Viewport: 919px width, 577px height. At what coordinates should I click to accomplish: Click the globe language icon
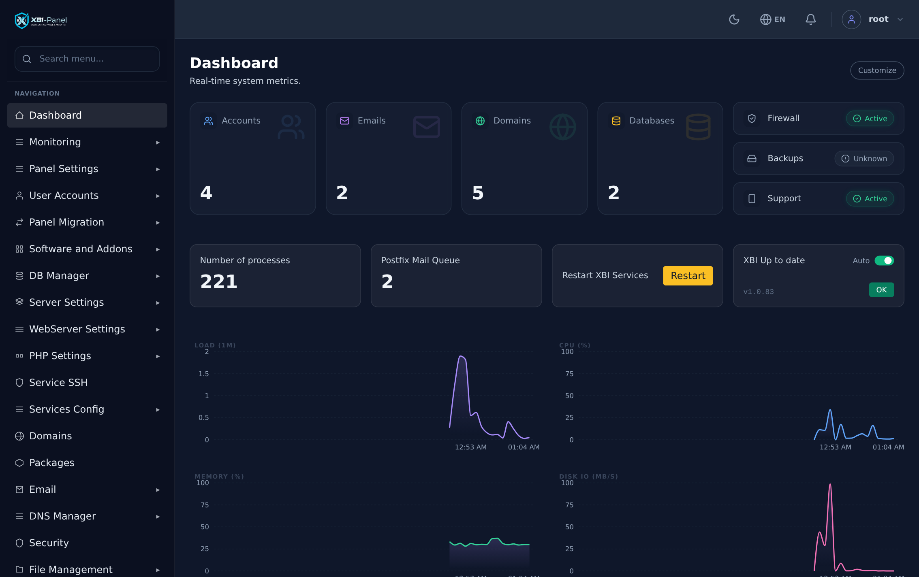[765, 19]
